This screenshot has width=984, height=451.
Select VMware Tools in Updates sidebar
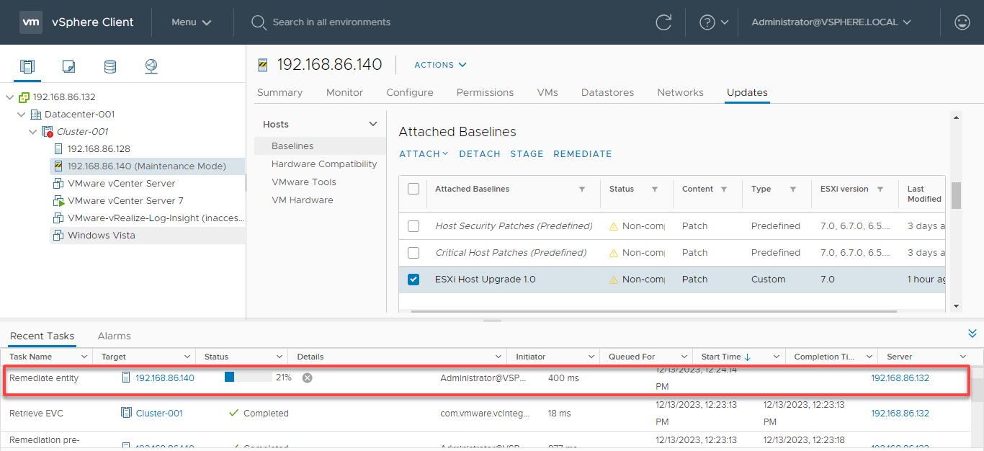point(304,182)
